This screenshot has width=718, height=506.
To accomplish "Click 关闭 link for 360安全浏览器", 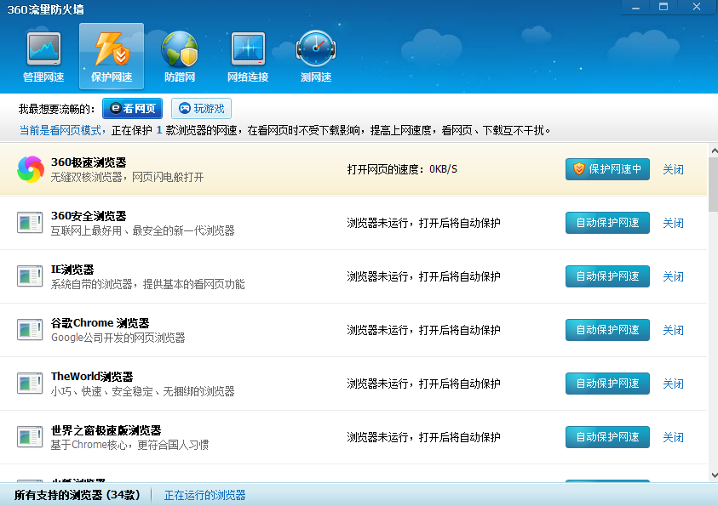I will coord(673,223).
